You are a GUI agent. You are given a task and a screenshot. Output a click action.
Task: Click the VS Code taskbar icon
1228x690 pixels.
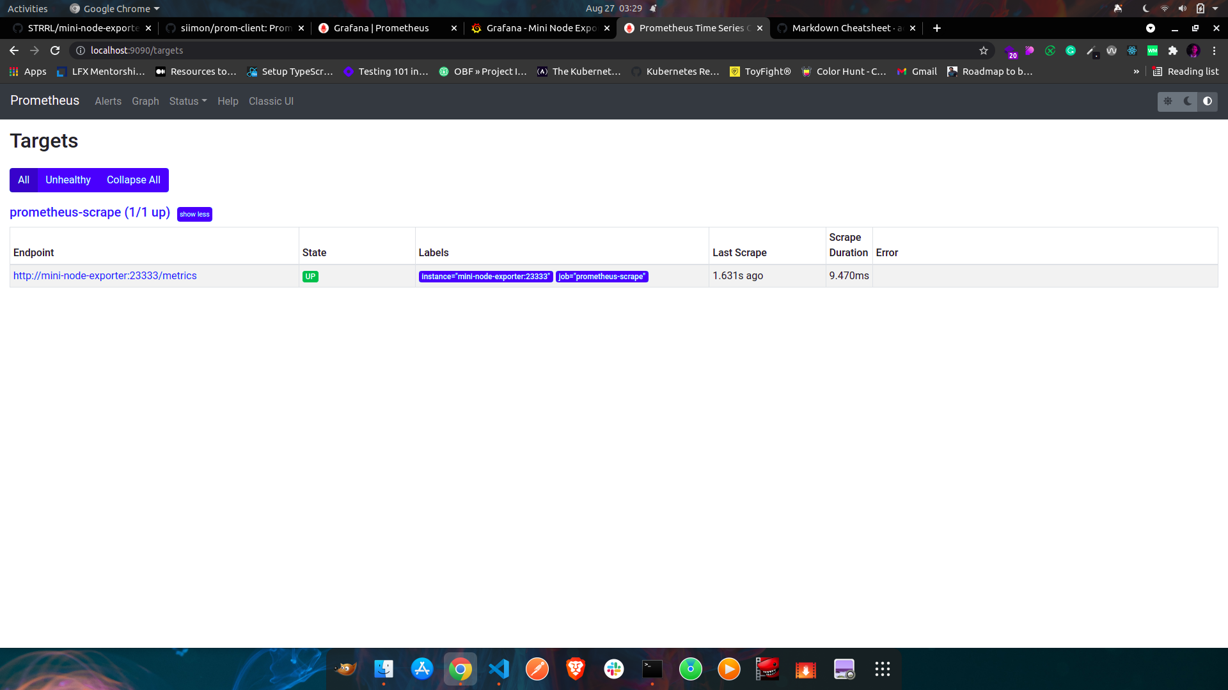(498, 669)
